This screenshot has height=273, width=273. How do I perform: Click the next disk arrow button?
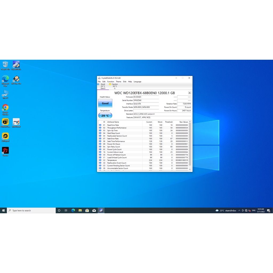click(190, 93)
